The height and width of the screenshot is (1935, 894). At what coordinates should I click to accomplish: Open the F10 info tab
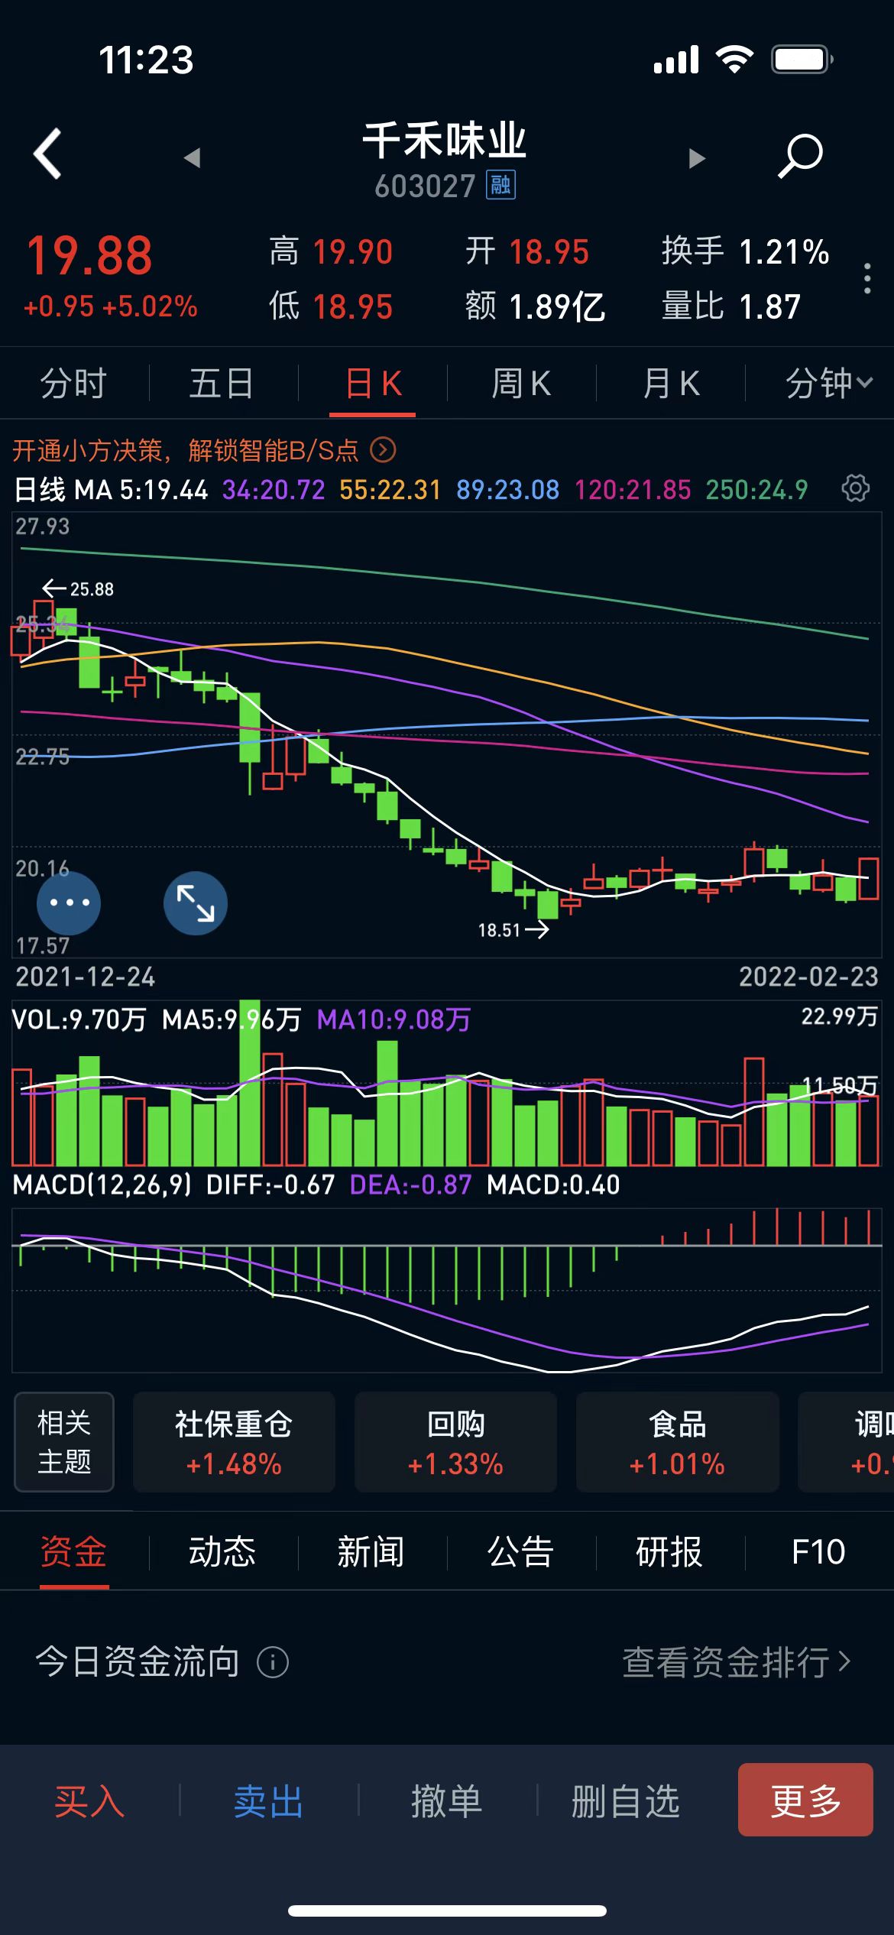pyautogui.click(x=818, y=1551)
